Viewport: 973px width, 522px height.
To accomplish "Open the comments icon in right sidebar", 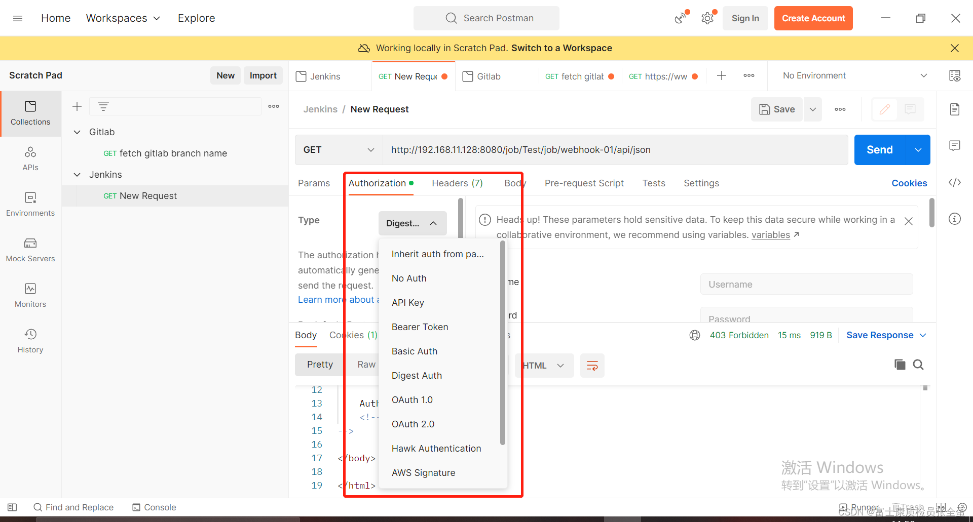I will (x=955, y=146).
